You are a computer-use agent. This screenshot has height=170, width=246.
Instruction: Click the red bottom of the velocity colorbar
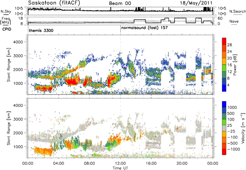(224, 152)
